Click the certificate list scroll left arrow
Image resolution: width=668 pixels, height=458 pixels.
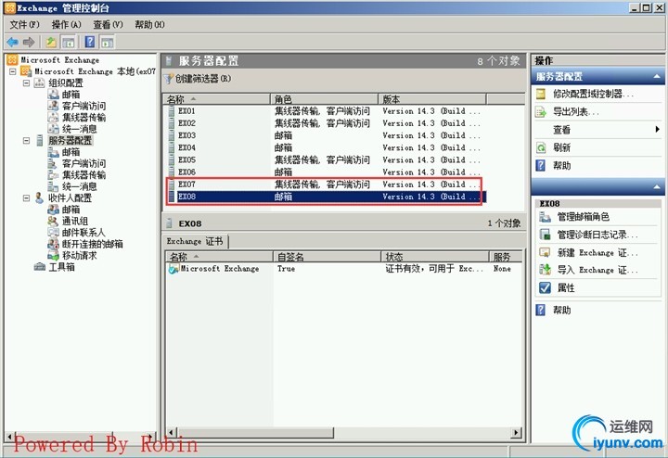coord(171,432)
